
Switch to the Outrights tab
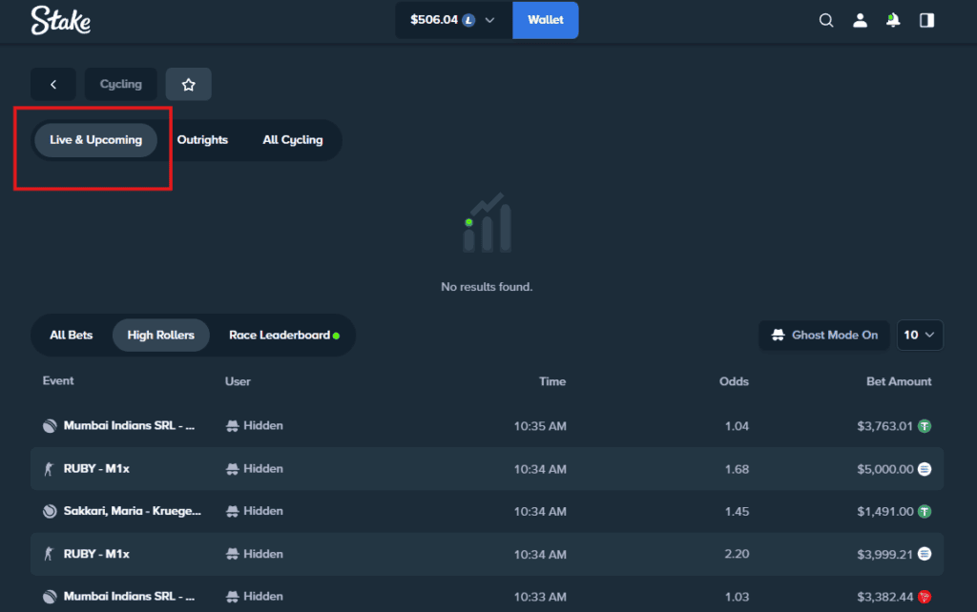[x=202, y=139]
